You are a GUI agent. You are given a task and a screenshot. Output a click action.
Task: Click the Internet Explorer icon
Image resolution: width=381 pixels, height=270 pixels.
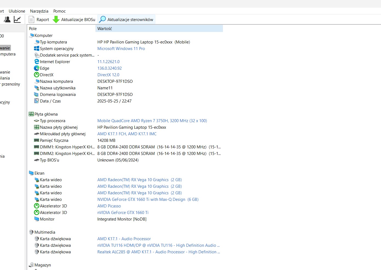point(37,62)
